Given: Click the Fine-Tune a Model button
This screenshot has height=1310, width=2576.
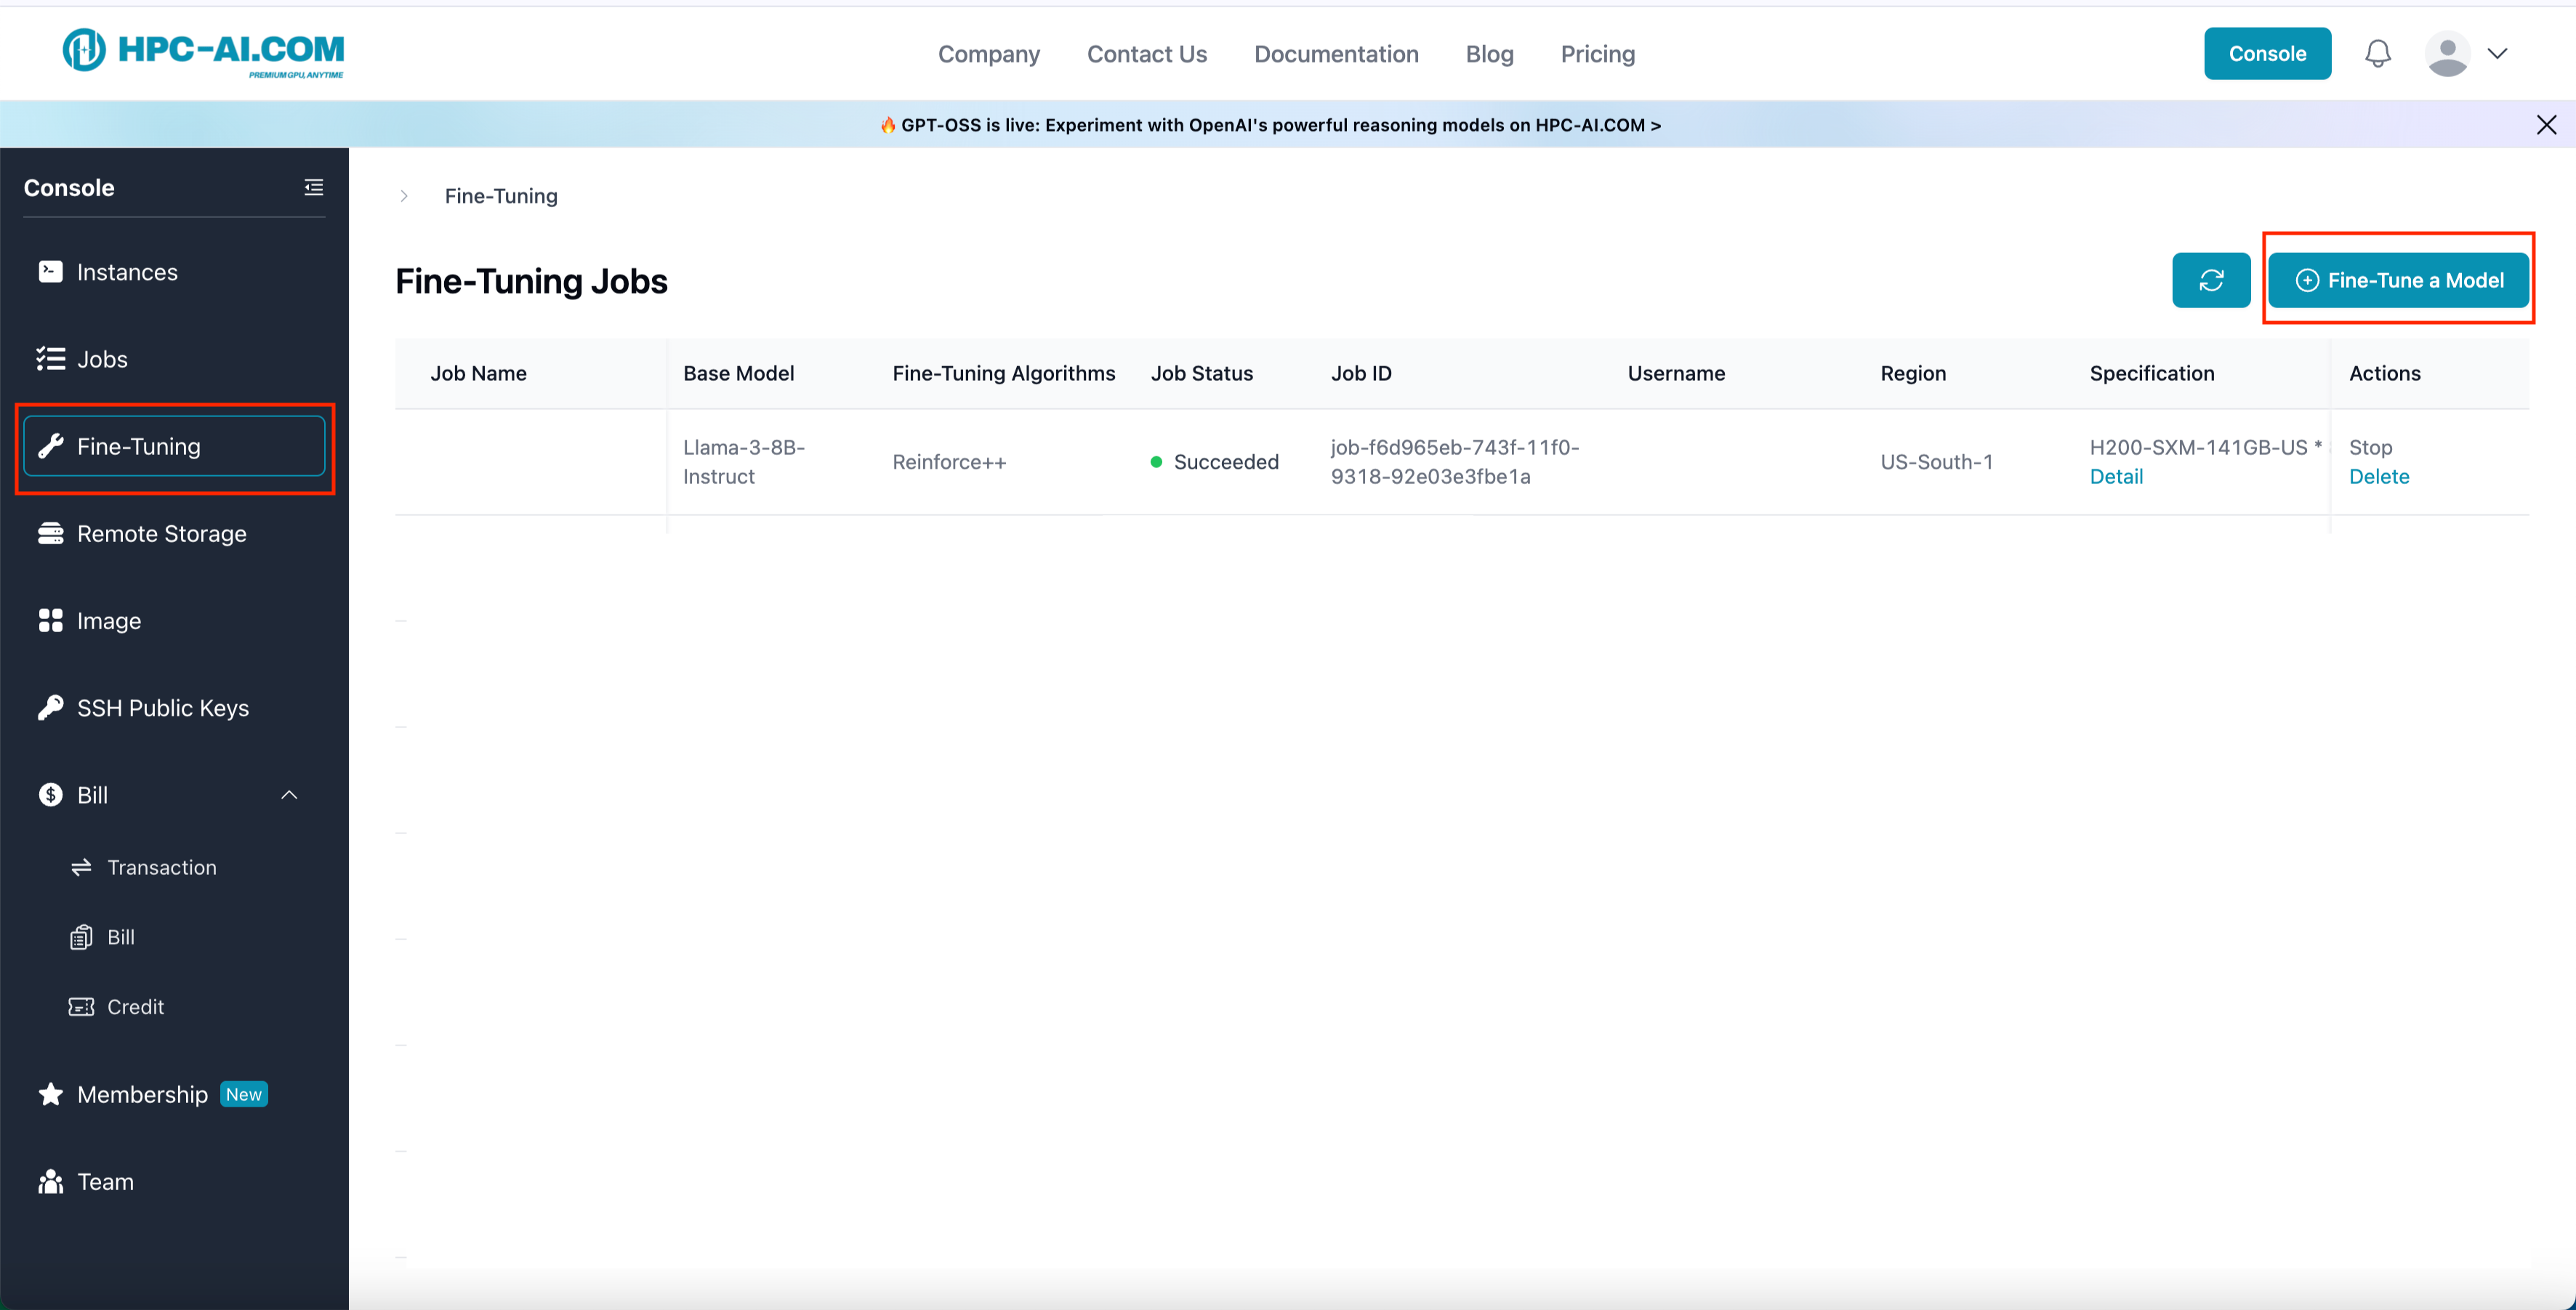Looking at the screenshot, I should 2398,280.
